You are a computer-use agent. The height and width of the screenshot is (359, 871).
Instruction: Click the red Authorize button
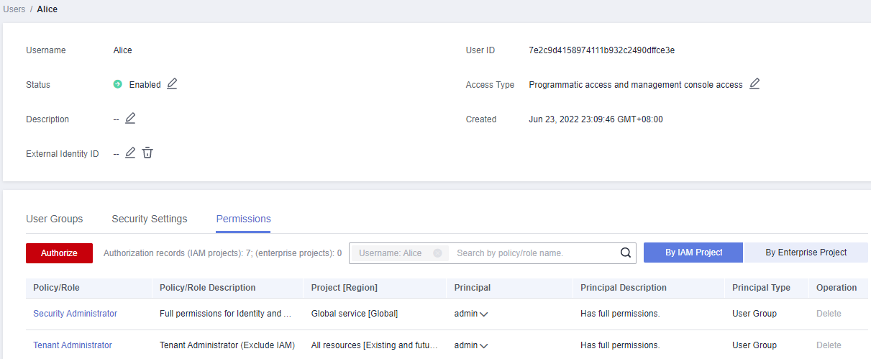point(59,253)
